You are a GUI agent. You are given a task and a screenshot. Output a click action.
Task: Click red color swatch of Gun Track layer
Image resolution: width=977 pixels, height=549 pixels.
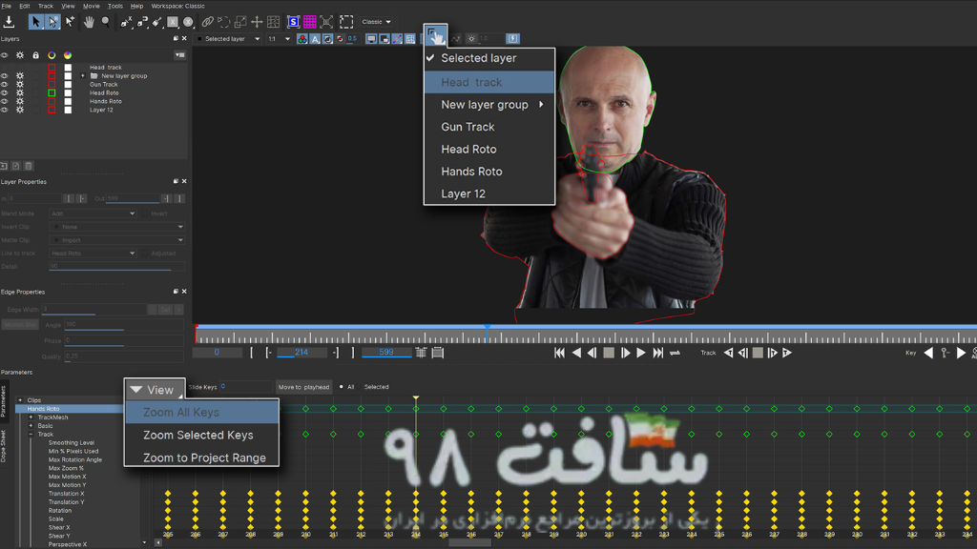pos(52,85)
